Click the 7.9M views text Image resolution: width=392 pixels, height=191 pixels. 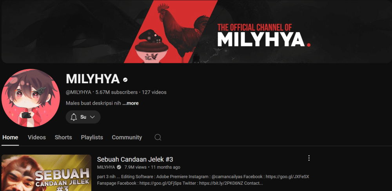(135, 167)
